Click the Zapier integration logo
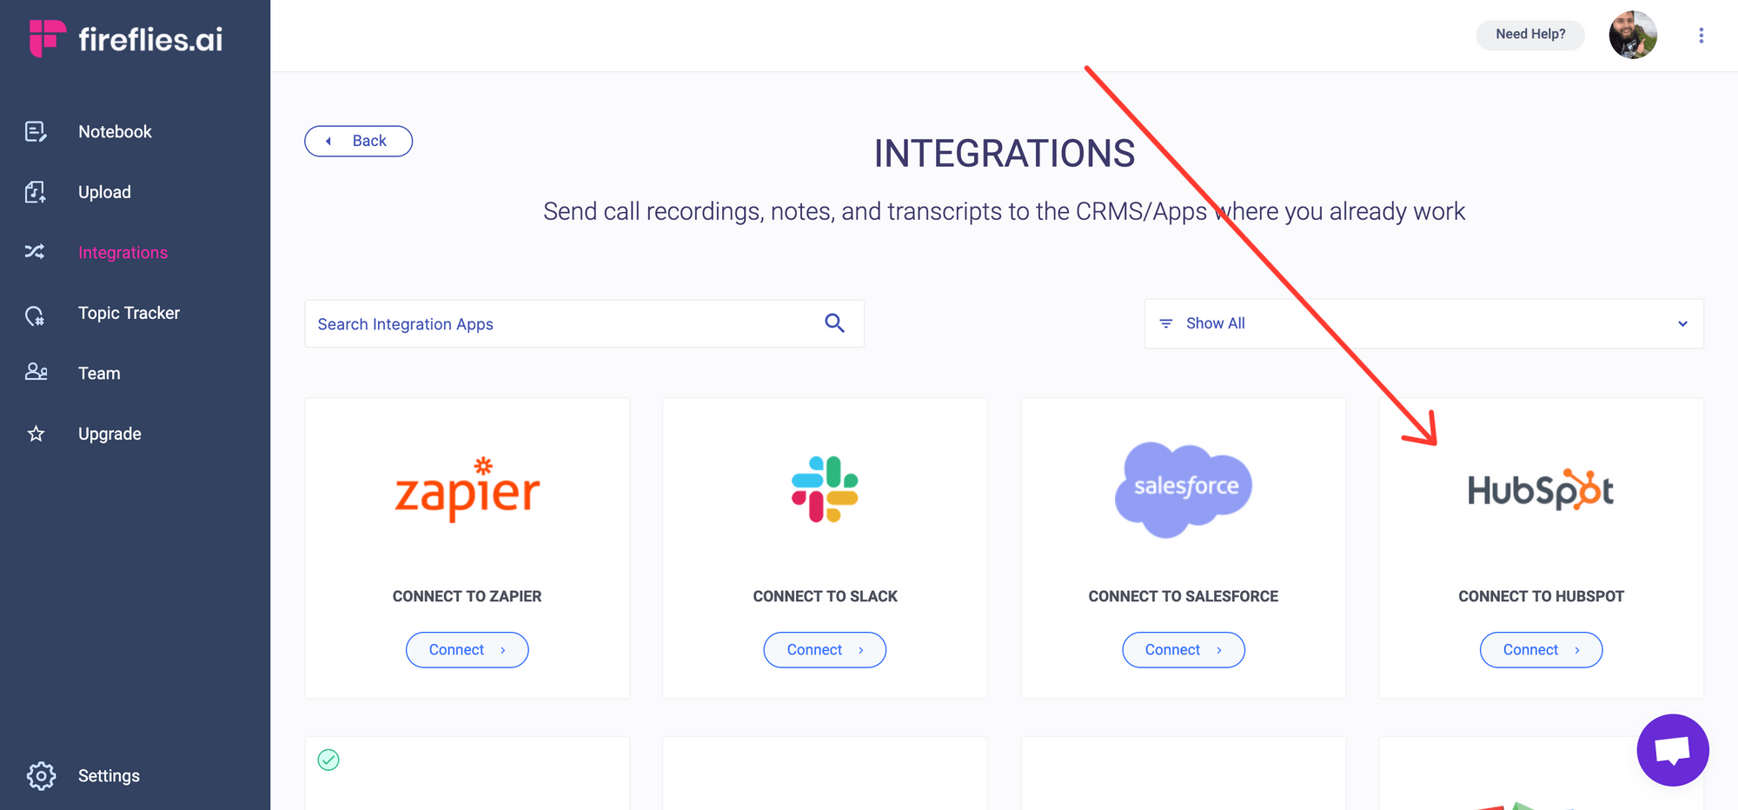The height and width of the screenshot is (810, 1738). pos(467,488)
